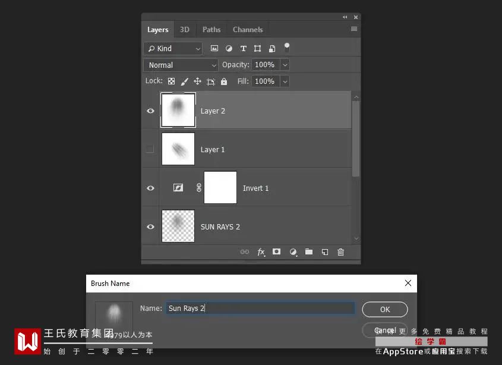This screenshot has width=502, height=365.
Task: Open the Fill slider dropdown arrow
Action: [285, 81]
